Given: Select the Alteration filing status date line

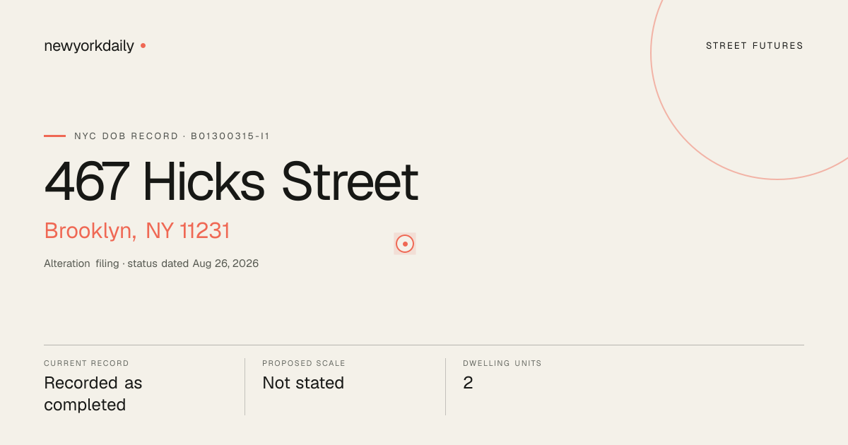Looking at the screenshot, I should (151, 263).
